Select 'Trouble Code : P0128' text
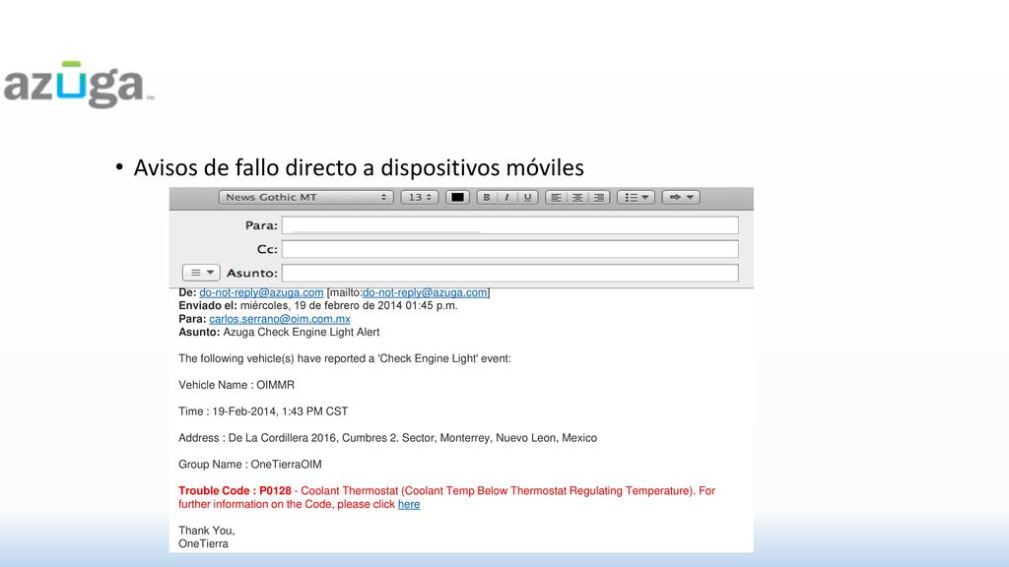Viewport: 1009px width, 567px height. coord(235,490)
